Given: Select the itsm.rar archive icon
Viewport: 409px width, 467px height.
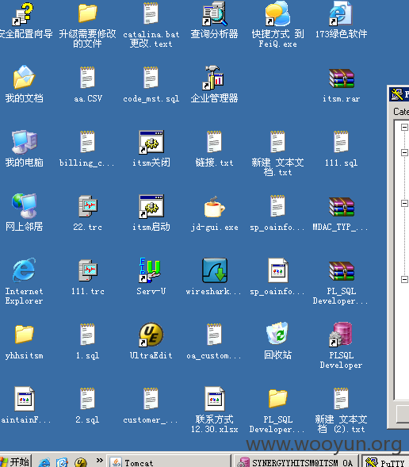Looking at the screenshot, I should click(342, 78).
